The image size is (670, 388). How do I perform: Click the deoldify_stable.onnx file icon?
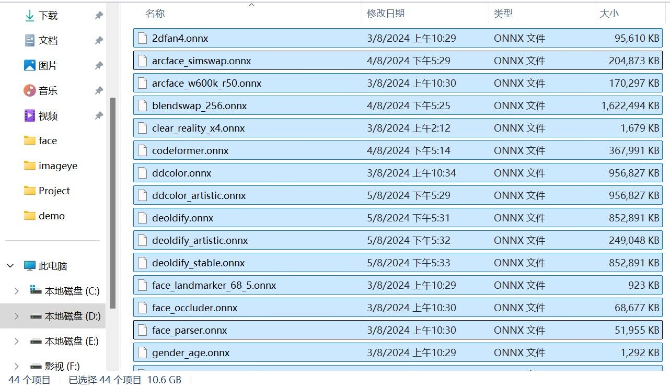tap(142, 263)
